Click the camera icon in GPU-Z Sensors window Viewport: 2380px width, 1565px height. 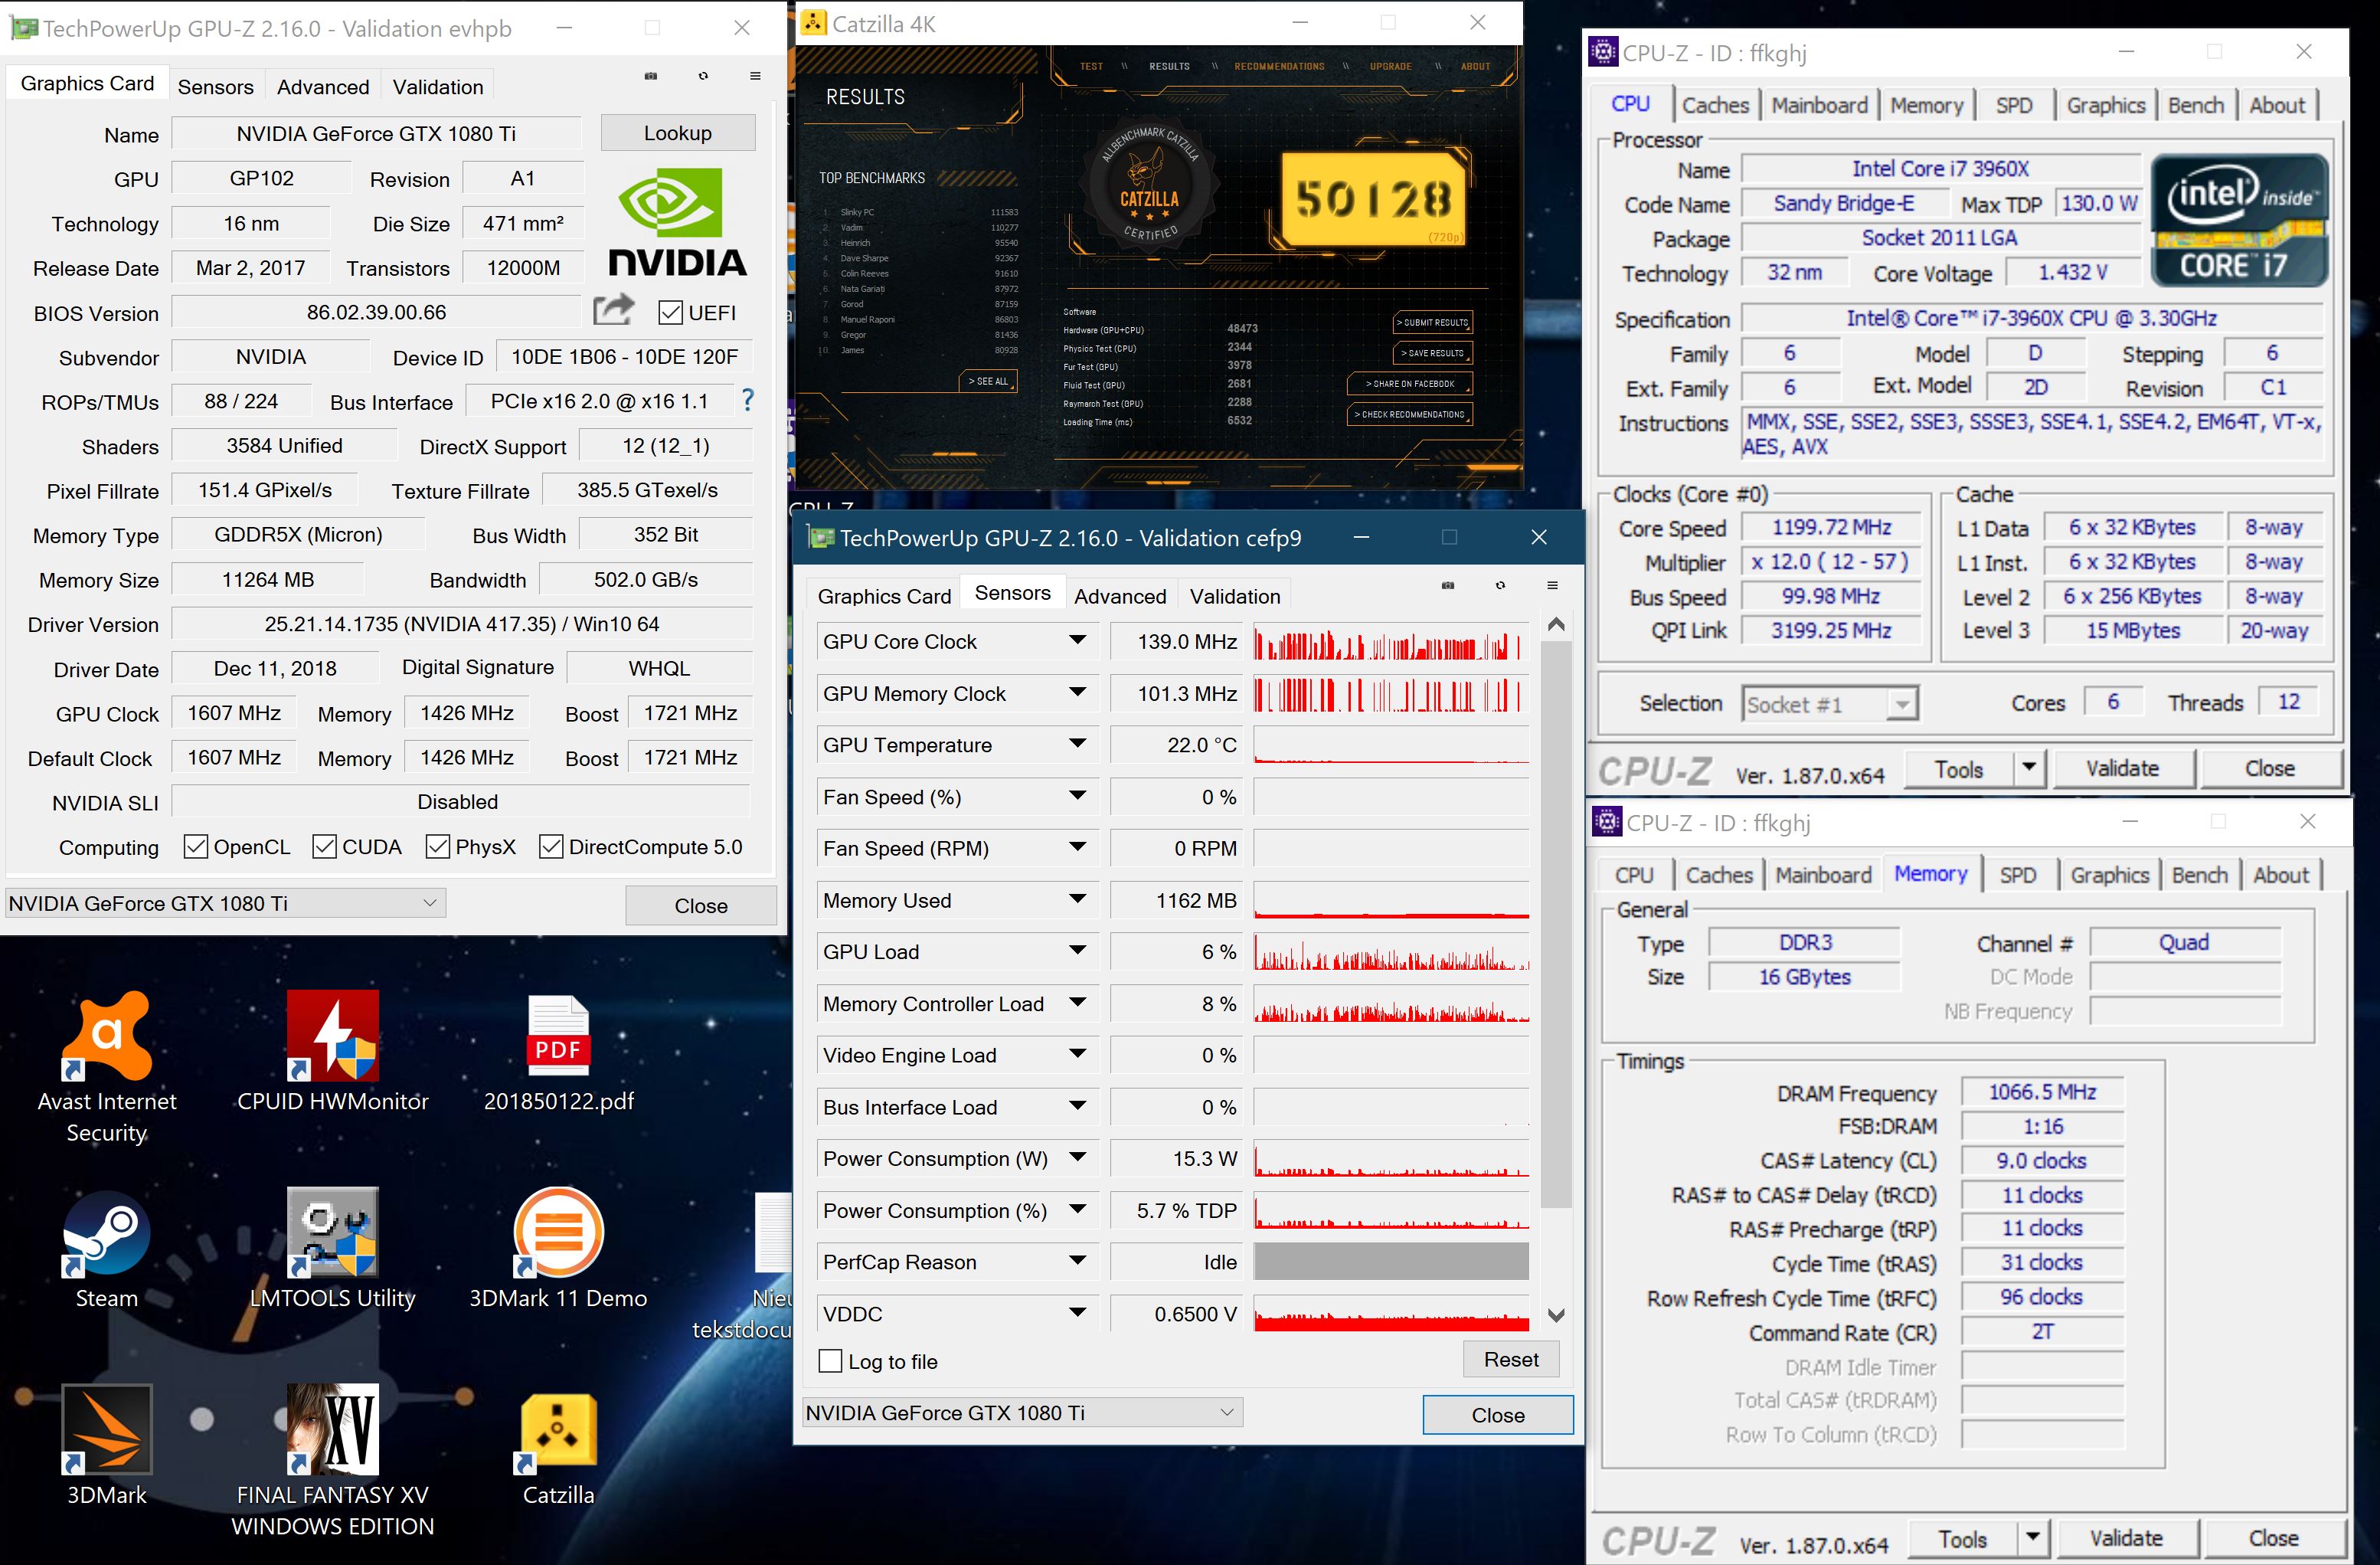coord(1448,585)
